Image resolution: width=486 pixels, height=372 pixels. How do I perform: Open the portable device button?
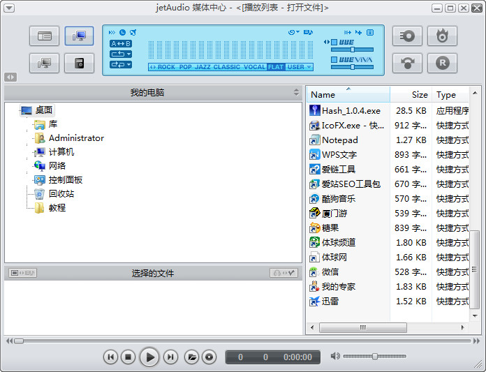click(80, 64)
